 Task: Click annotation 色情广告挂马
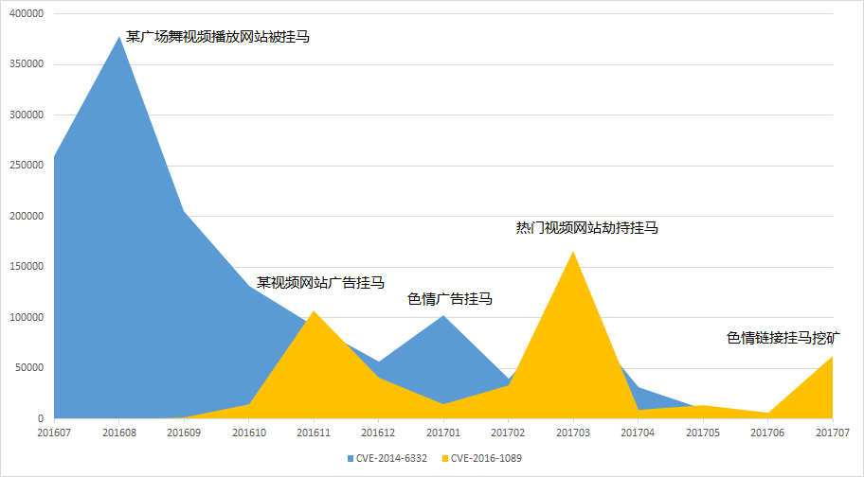[450, 299]
